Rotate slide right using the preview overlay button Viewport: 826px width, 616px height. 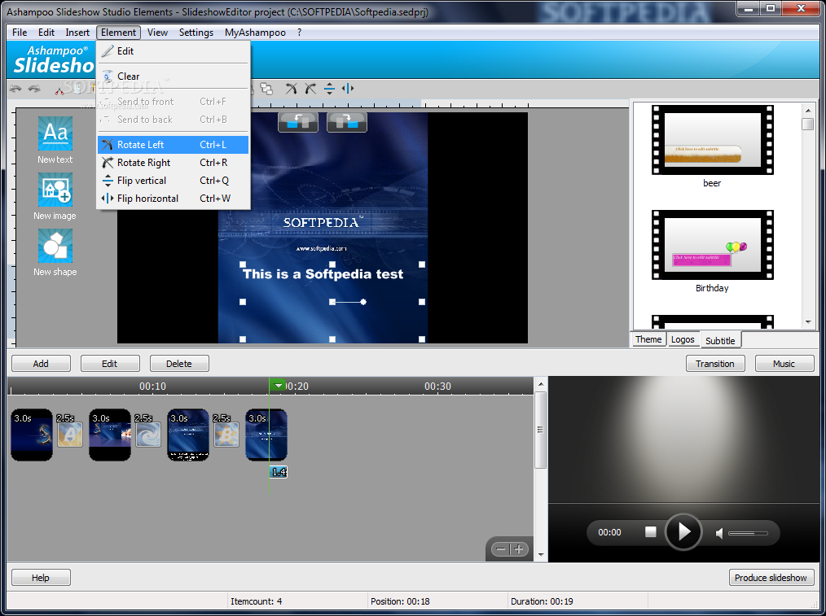point(347,122)
